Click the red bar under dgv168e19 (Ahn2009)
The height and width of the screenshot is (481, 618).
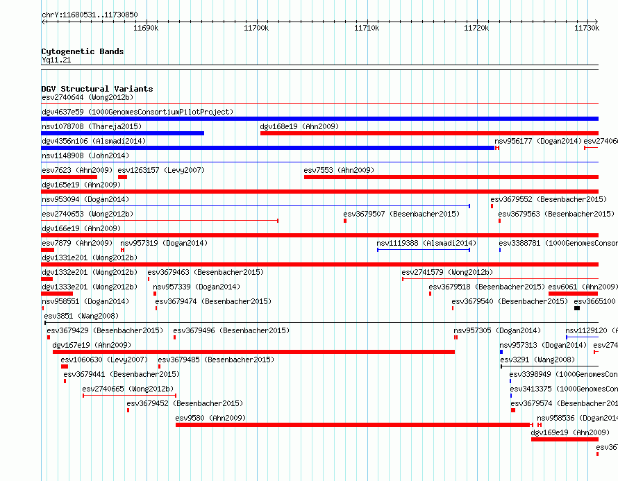(429, 133)
